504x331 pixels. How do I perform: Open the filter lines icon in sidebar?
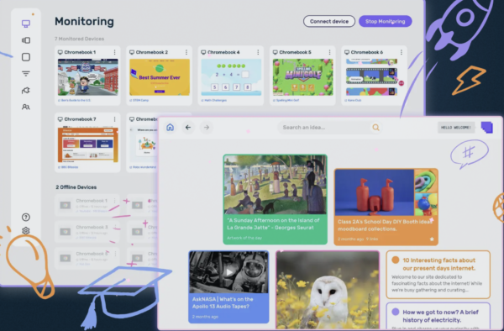tap(26, 74)
